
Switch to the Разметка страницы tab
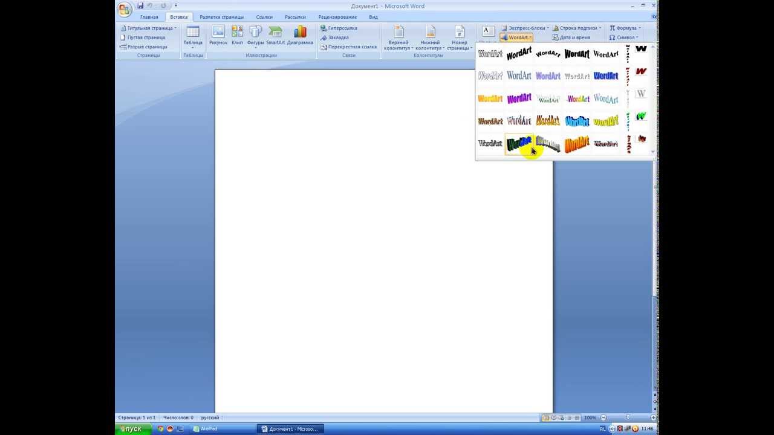point(222,17)
